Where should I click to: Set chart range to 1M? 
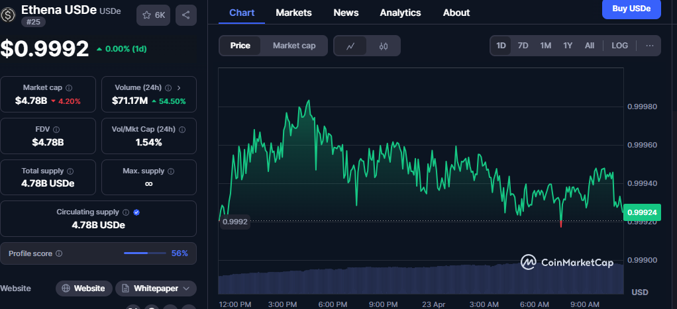(546, 46)
